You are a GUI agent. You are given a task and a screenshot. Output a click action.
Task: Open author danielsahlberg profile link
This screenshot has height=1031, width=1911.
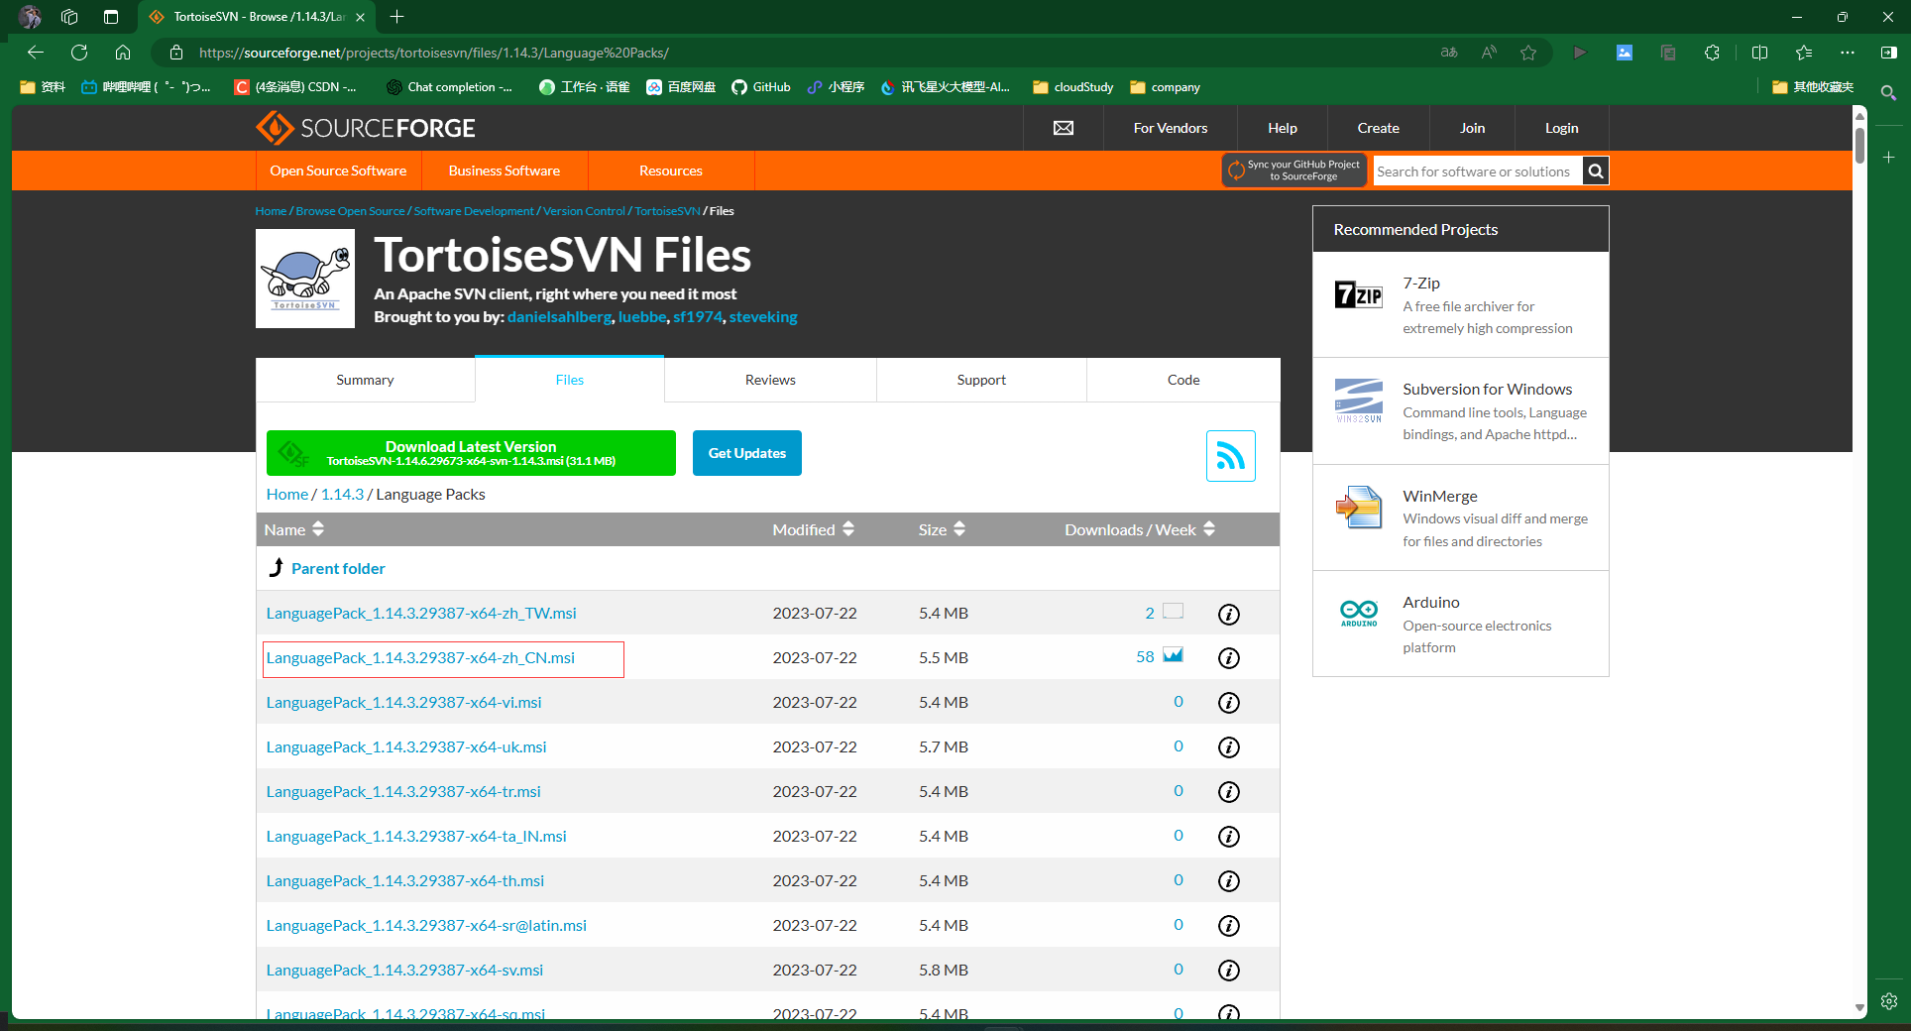coord(559,317)
